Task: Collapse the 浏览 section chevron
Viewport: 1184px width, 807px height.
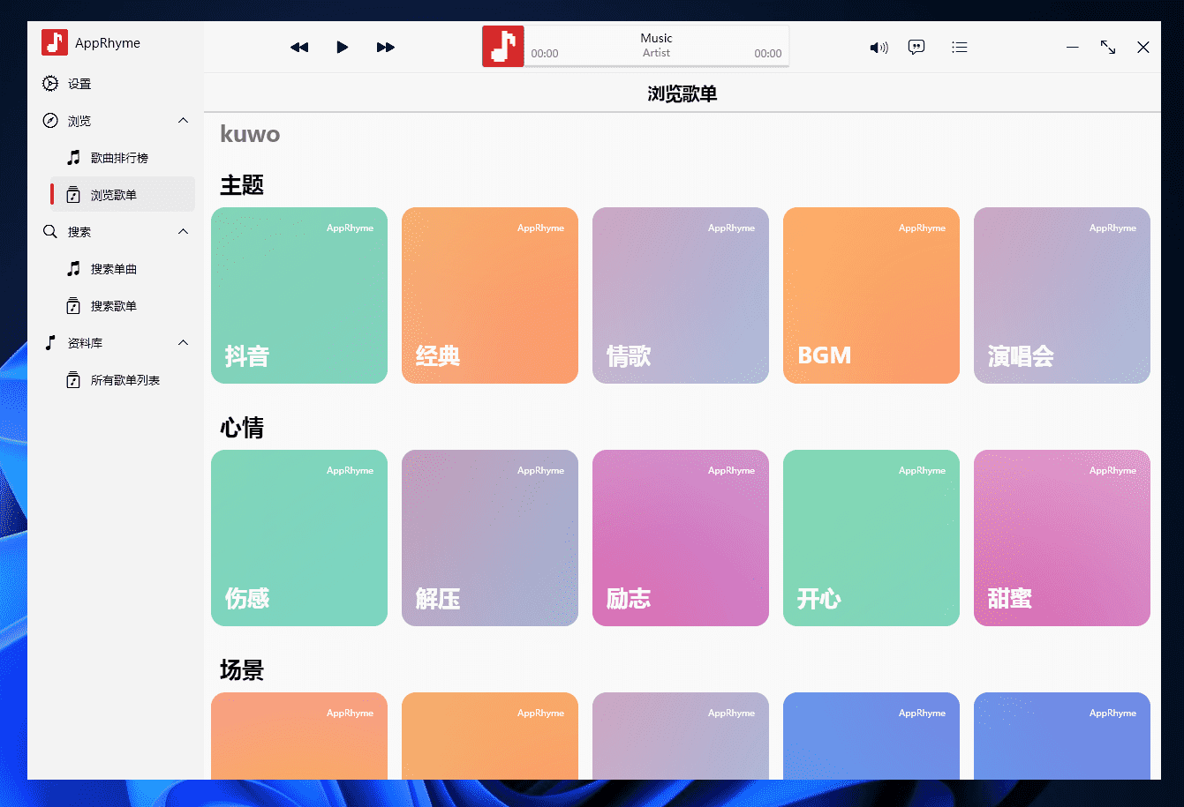Action: click(184, 121)
